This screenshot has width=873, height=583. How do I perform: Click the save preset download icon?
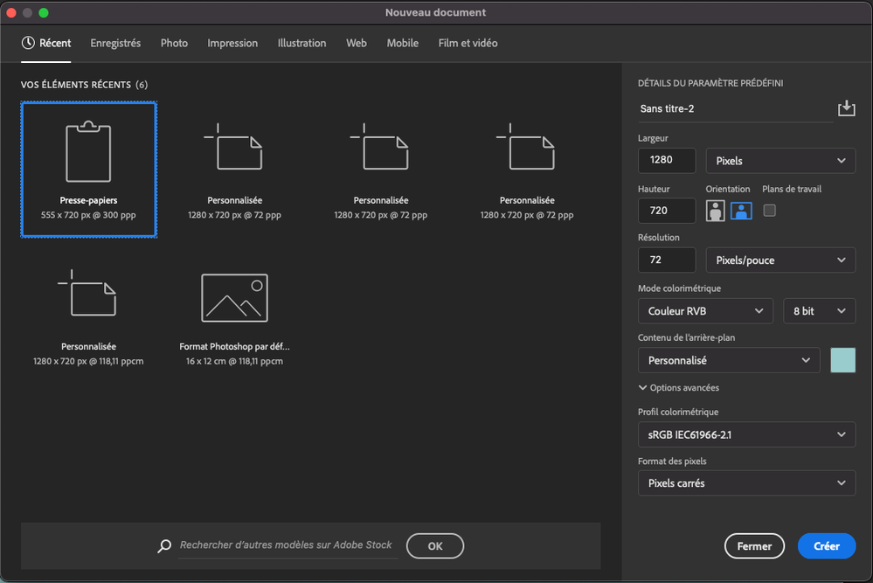pyautogui.click(x=846, y=108)
